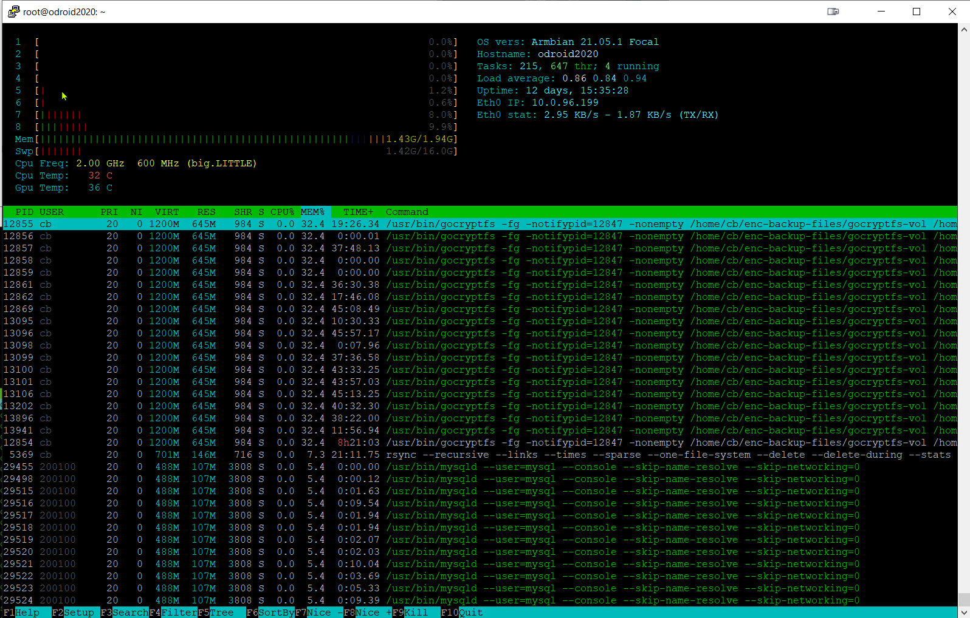The width and height of the screenshot is (970, 618).
Task: Click the Cpu Freq 2.00 GHz line
Action: coord(136,163)
